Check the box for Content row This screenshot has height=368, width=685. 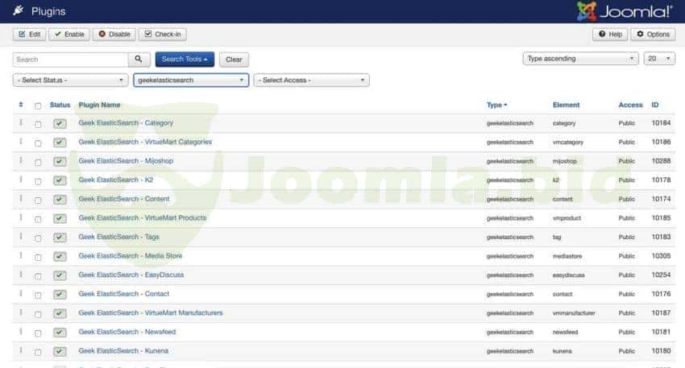[x=38, y=201]
